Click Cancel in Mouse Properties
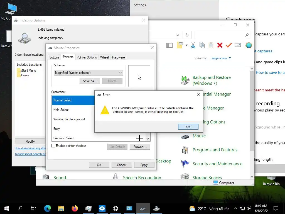The image size is (285, 214). tap(122, 165)
